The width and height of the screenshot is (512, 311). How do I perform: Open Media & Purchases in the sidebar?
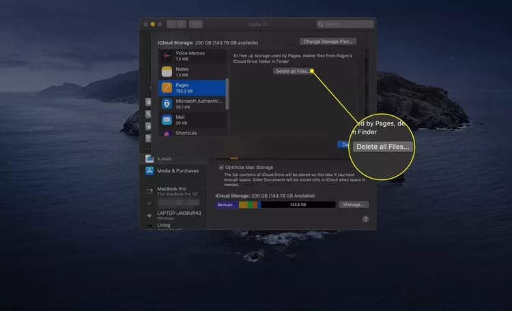pos(174,171)
